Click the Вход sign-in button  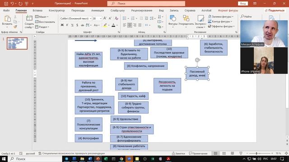pos(243,4)
